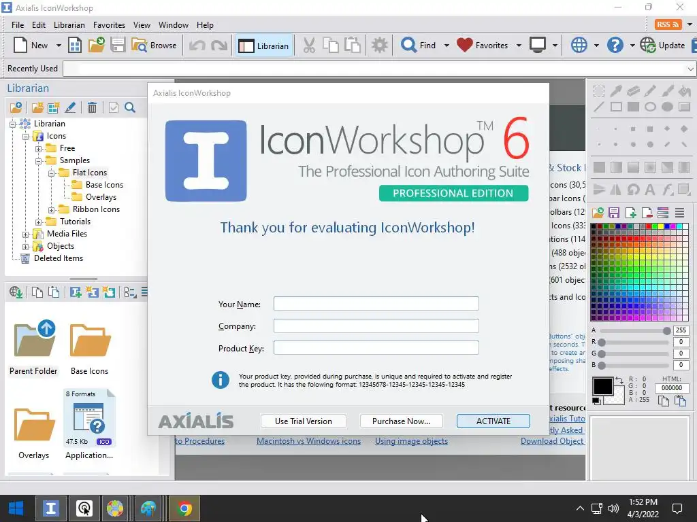This screenshot has width=697, height=522.
Task: Click the Librarian search magnifier icon
Action: (130, 107)
